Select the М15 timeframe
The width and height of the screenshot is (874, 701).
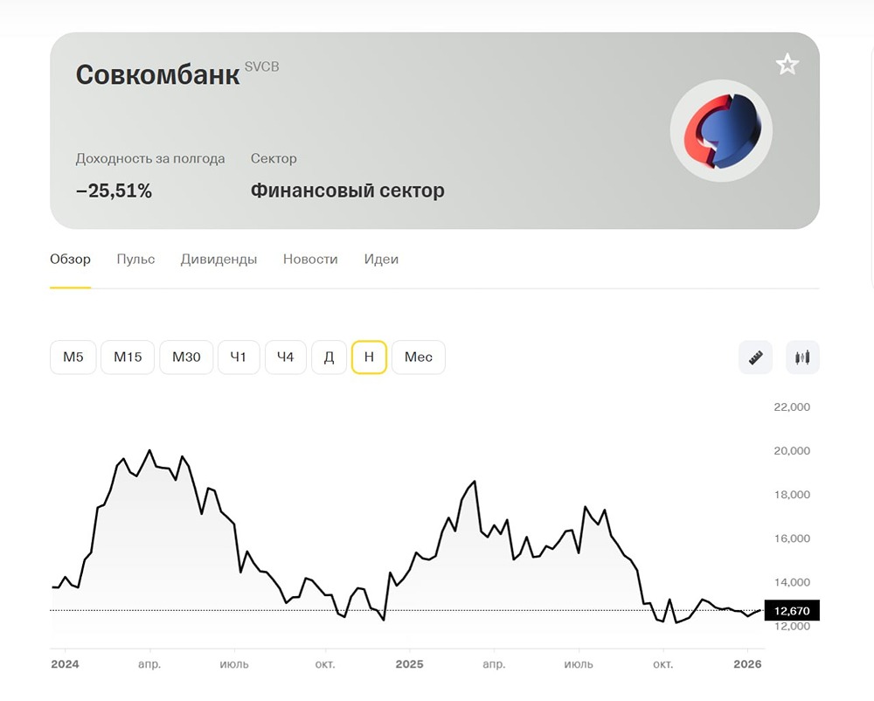pos(127,357)
